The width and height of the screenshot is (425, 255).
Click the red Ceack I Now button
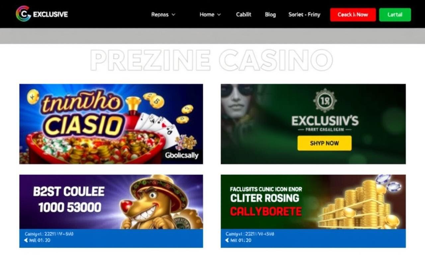click(353, 15)
